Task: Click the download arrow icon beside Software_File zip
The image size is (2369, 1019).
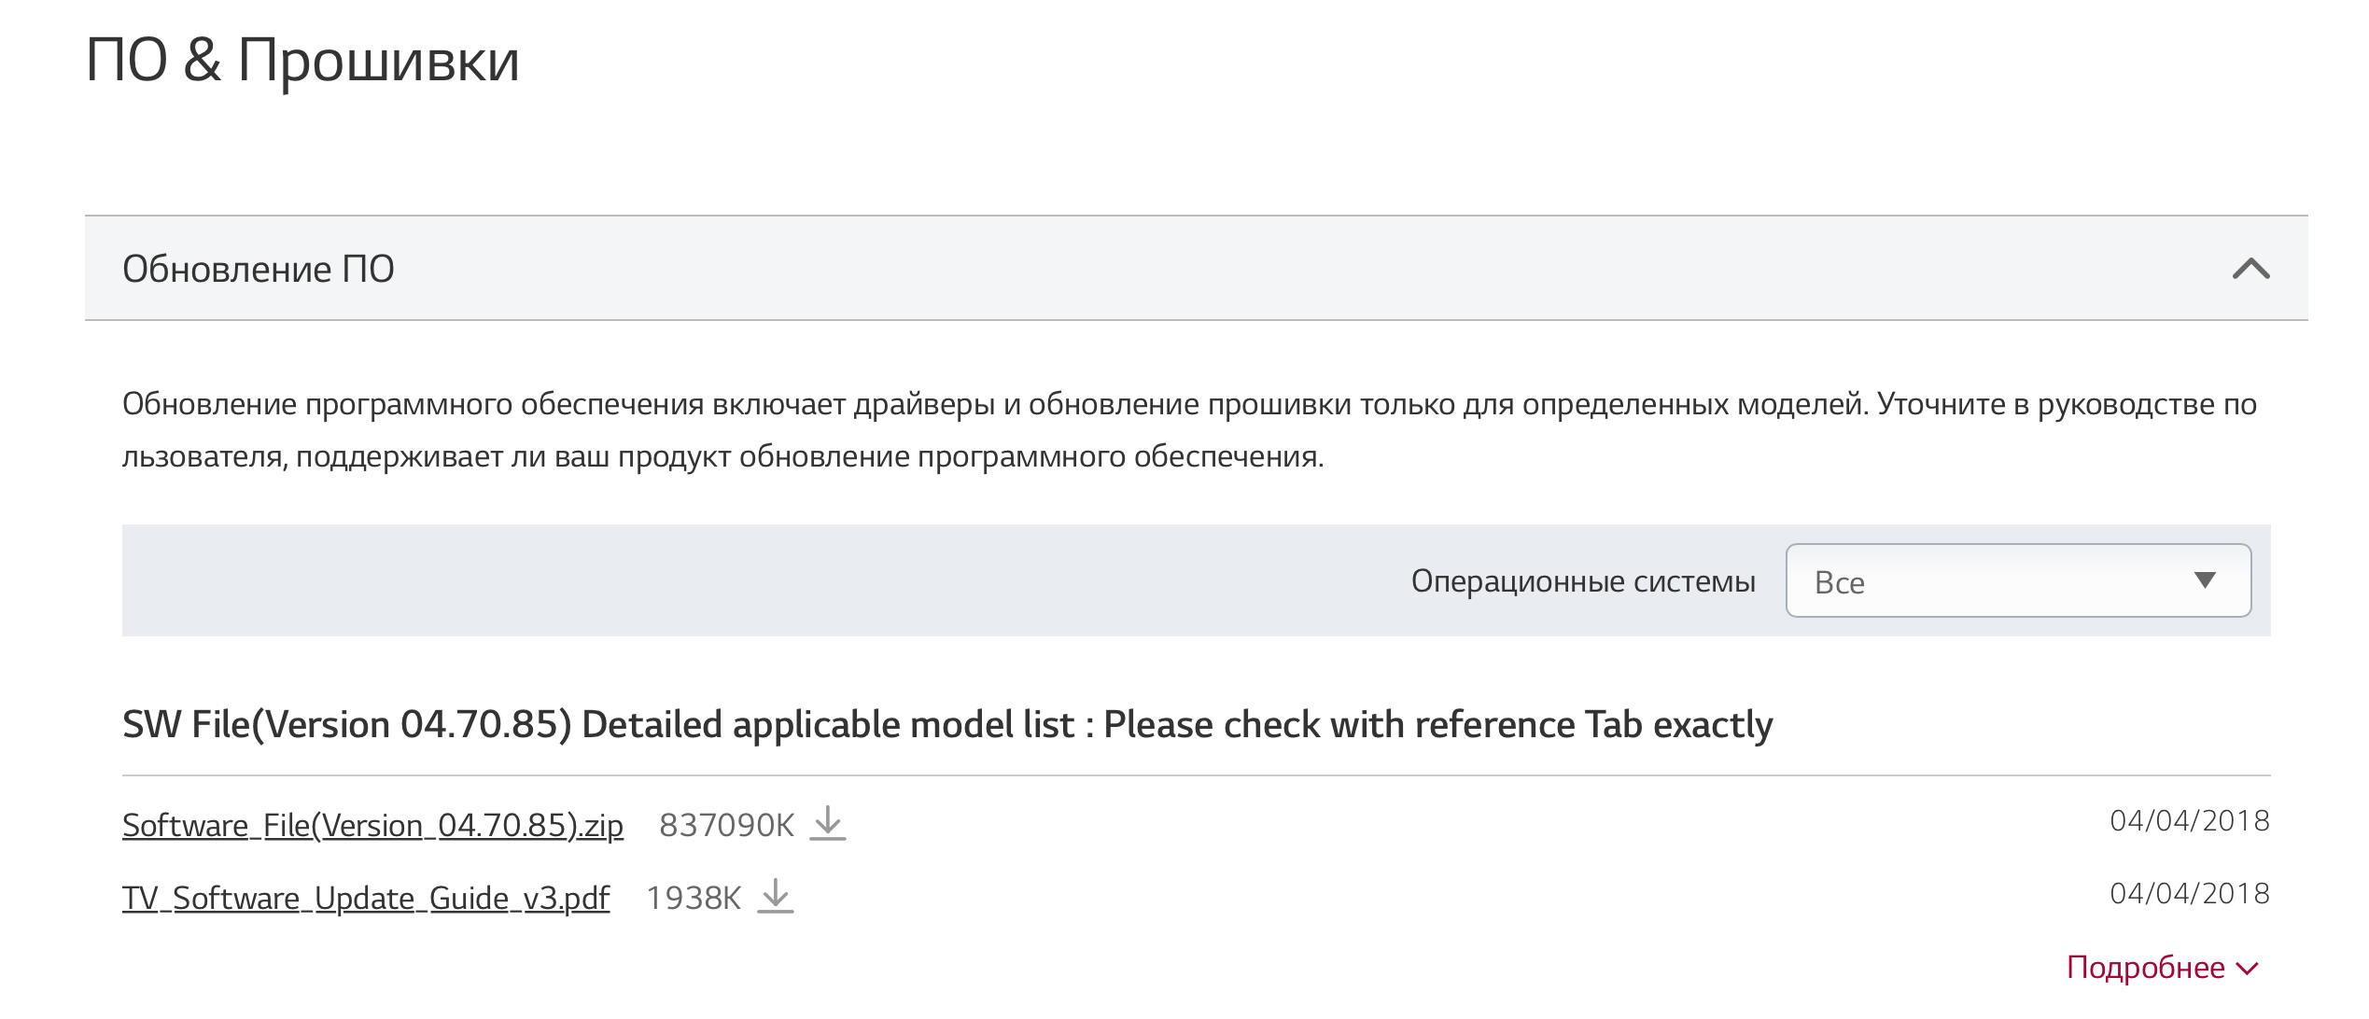Action: tap(827, 824)
